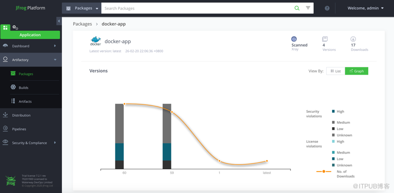Click the green Application button

tap(30, 35)
